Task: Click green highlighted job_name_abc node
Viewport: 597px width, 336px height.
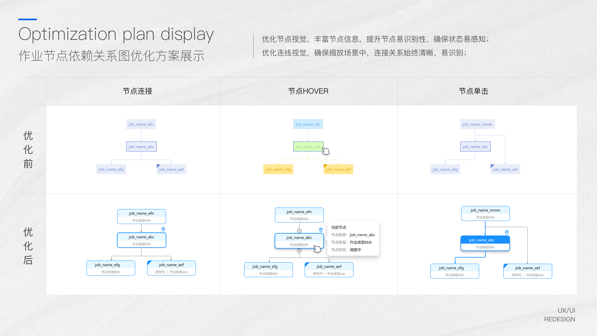Action: point(308,147)
